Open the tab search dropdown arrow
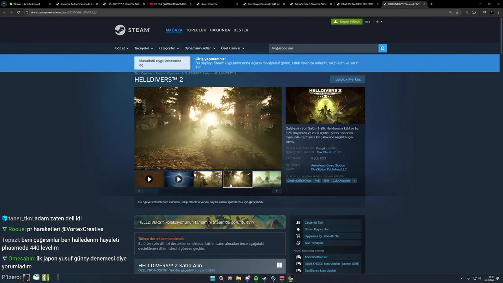Screen dimensions: 503x283 [5, 4]
